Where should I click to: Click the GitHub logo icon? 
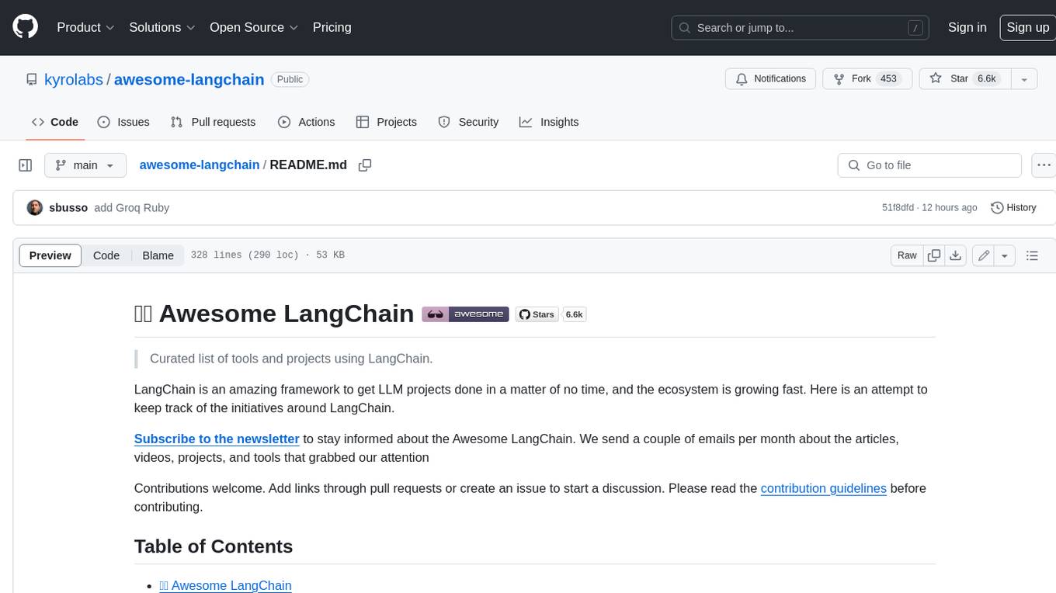click(26, 27)
